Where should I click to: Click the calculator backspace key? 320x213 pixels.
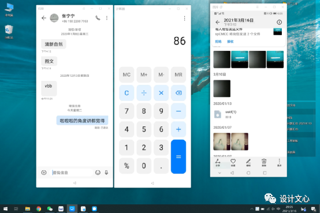(178, 93)
